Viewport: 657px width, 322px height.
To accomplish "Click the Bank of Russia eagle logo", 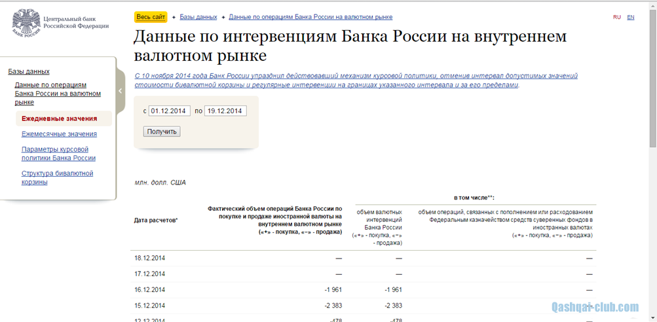I will (x=25, y=23).
